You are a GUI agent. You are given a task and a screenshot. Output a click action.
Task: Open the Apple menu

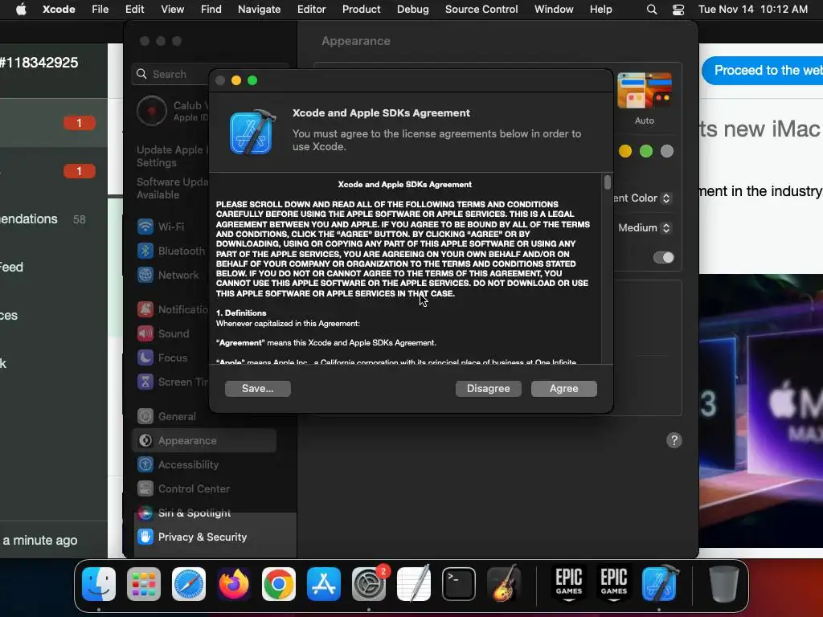(21, 9)
